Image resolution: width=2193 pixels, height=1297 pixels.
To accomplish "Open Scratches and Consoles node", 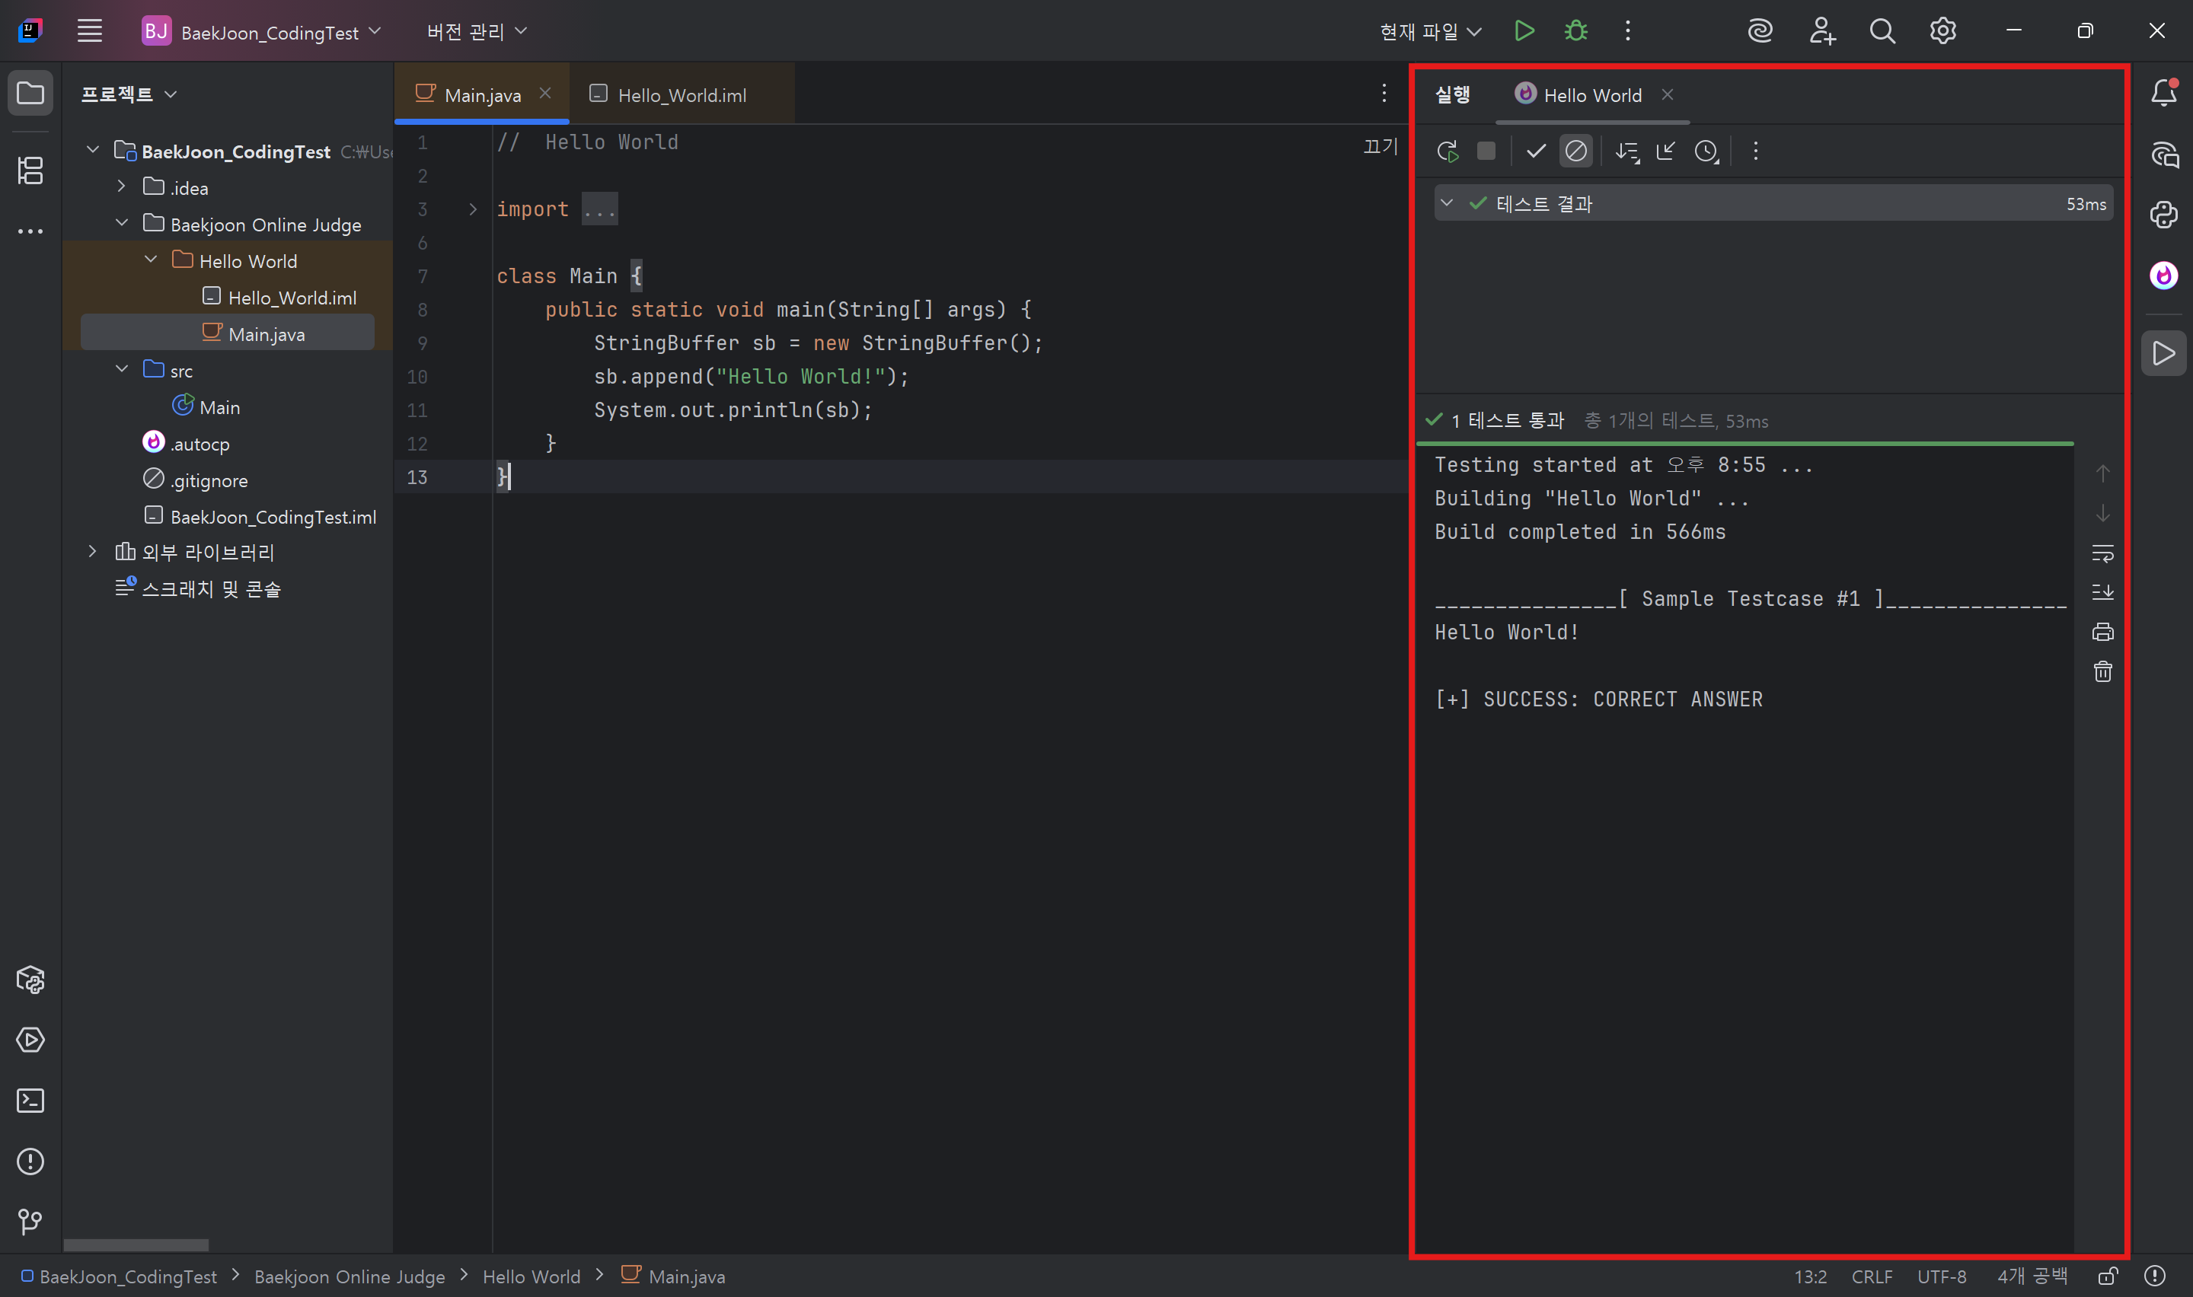I will (x=197, y=588).
